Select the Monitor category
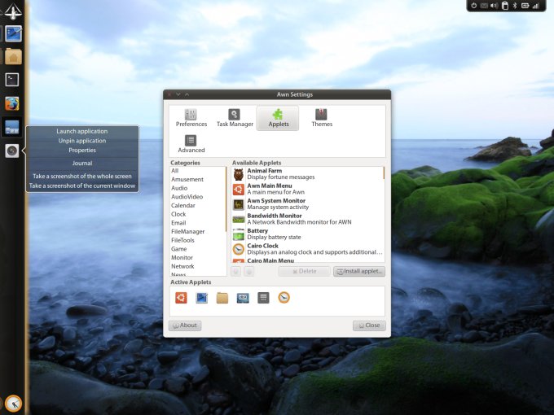554x415 pixels. coord(182,257)
